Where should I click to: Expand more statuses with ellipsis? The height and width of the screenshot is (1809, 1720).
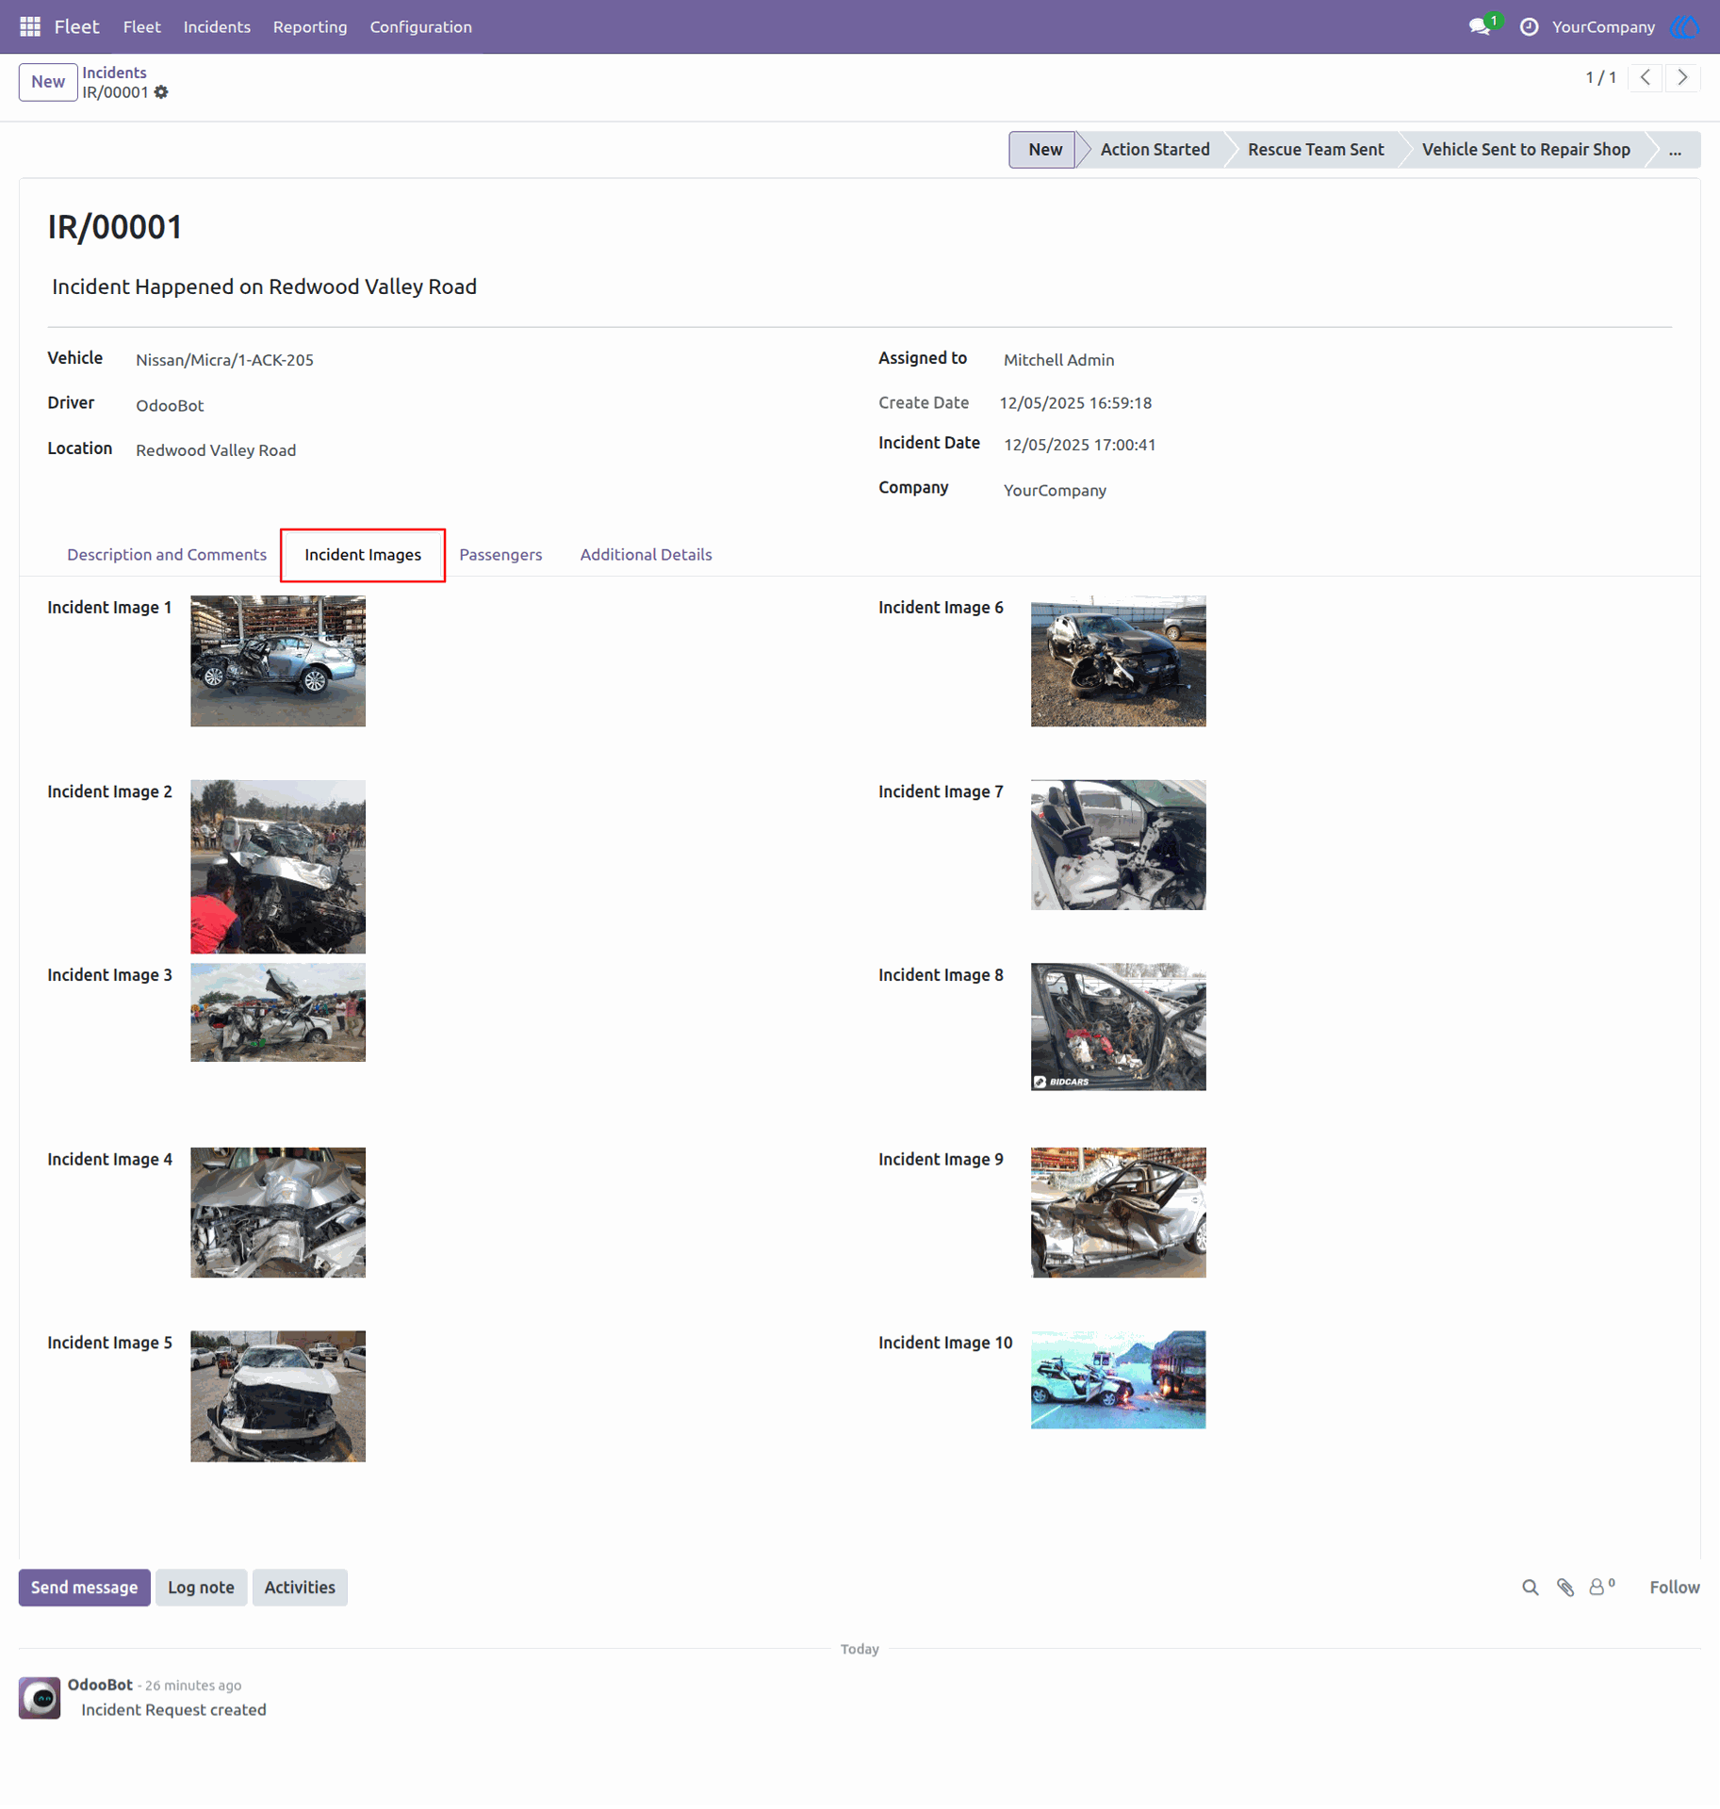(1675, 150)
